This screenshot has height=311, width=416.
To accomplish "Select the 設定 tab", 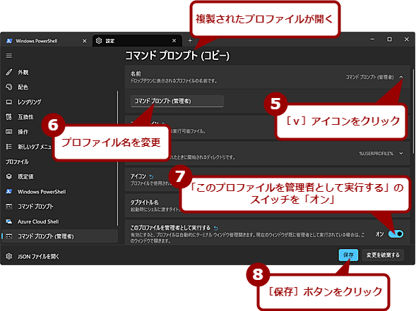I will (138, 41).
